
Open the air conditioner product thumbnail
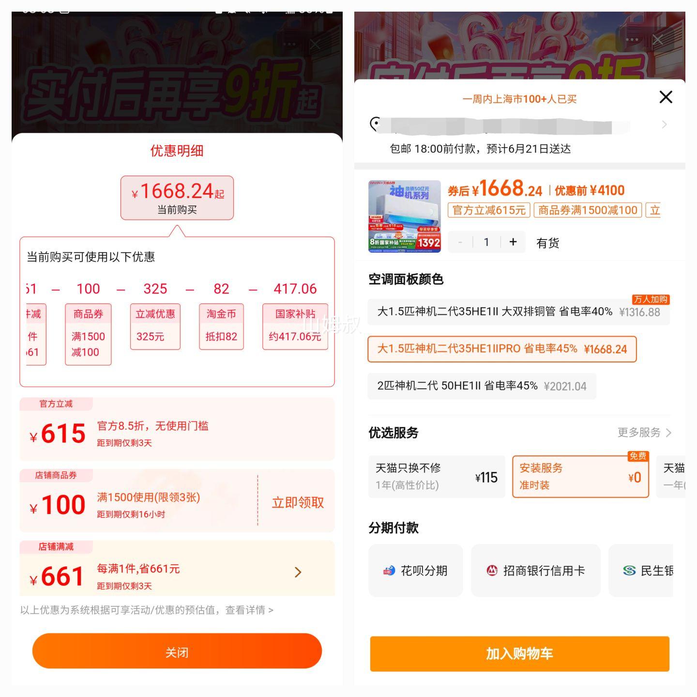[x=405, y=216]
